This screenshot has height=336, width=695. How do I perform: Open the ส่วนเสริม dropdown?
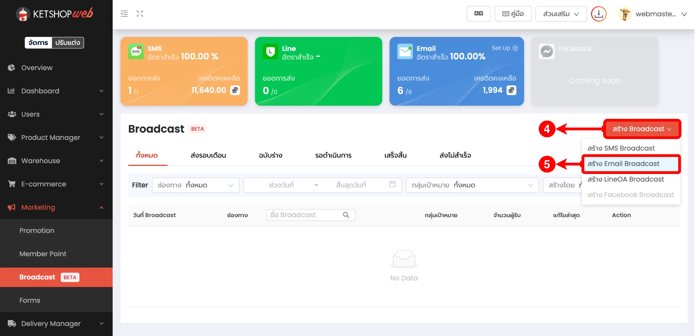point(561,14)
